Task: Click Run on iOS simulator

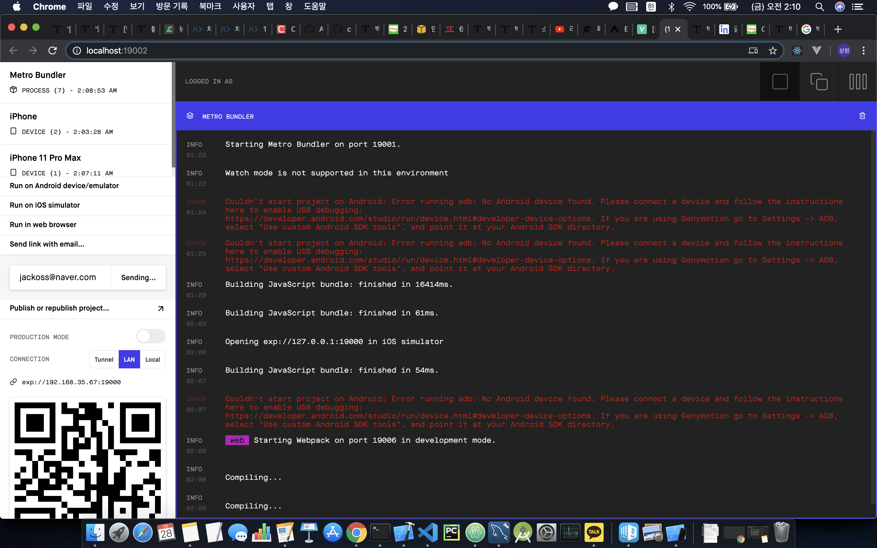Action: (44, 205)
